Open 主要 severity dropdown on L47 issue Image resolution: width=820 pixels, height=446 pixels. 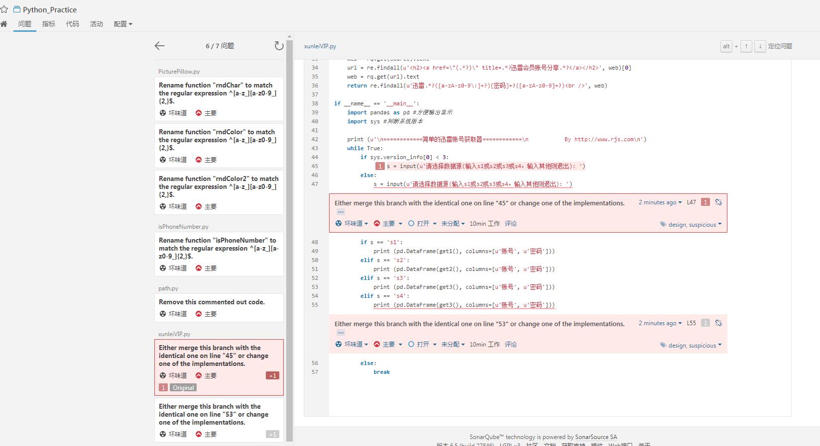(388, 223)
